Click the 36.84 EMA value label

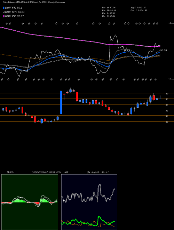point(164,50)
